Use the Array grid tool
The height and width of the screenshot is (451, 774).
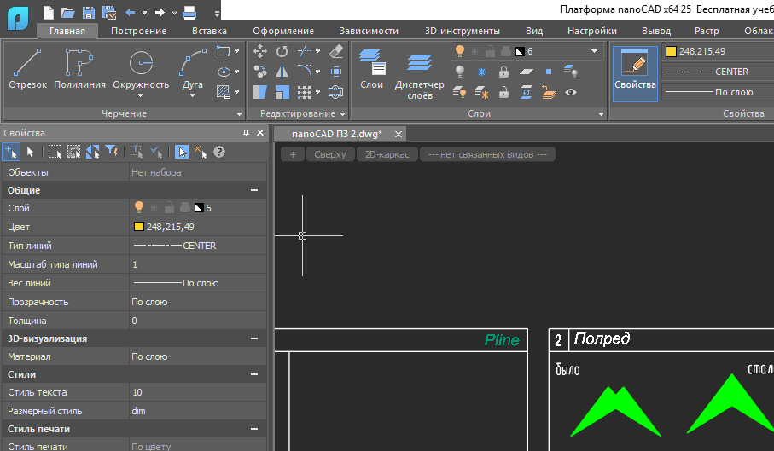[304, 92]
